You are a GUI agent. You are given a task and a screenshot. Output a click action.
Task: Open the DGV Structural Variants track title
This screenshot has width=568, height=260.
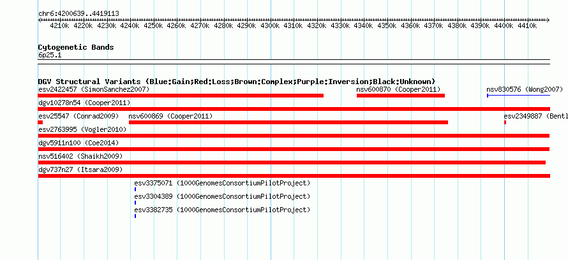click(x=237, y=82)
